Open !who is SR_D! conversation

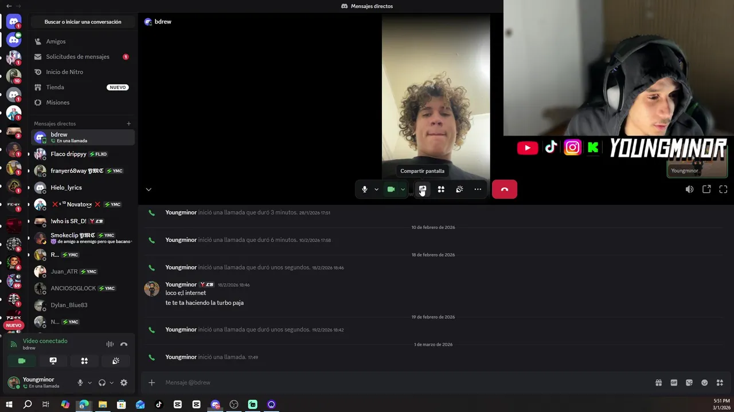tap(83, 221)
